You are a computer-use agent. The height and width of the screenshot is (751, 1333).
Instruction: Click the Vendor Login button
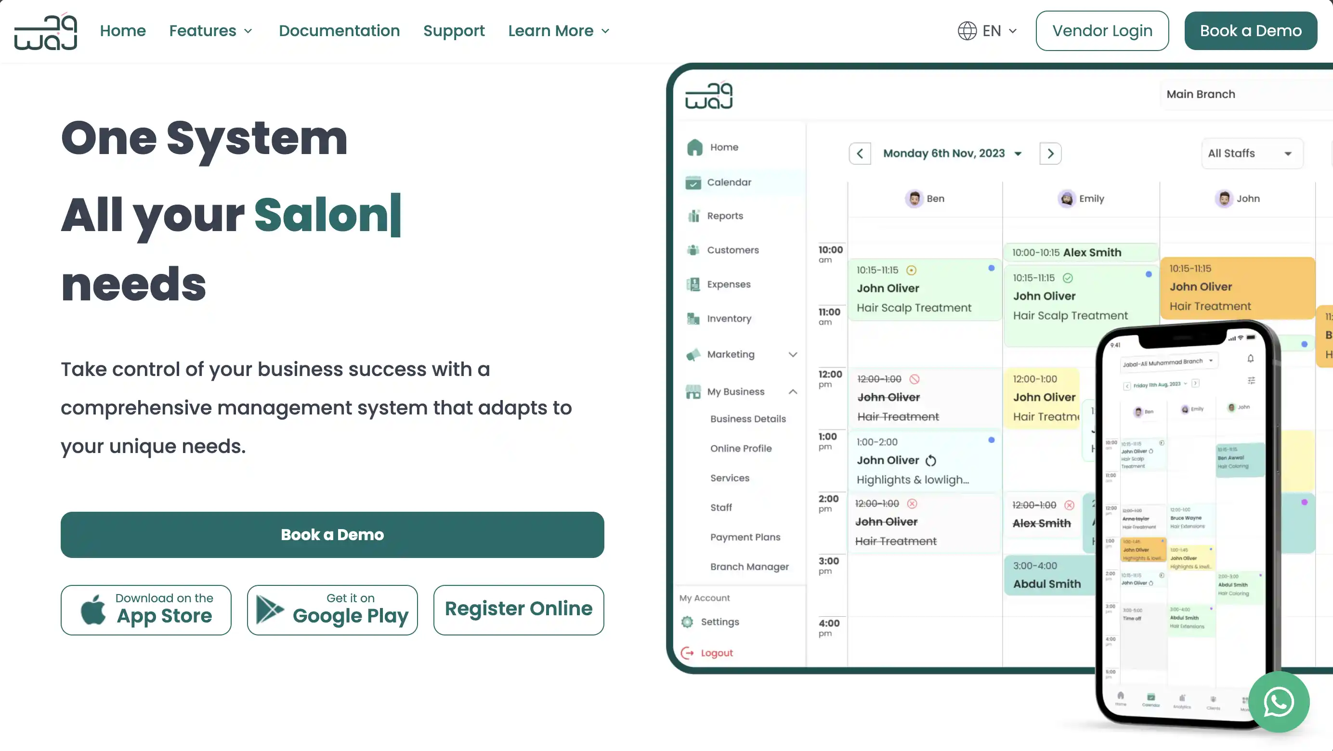click(x=1102, y=31)
